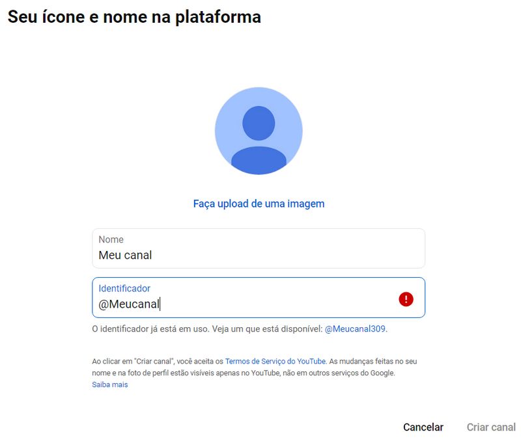Click heading 'Seu ícone e nome na plataforma'
This screenshot has width=521, height=439.
(134, 17)
